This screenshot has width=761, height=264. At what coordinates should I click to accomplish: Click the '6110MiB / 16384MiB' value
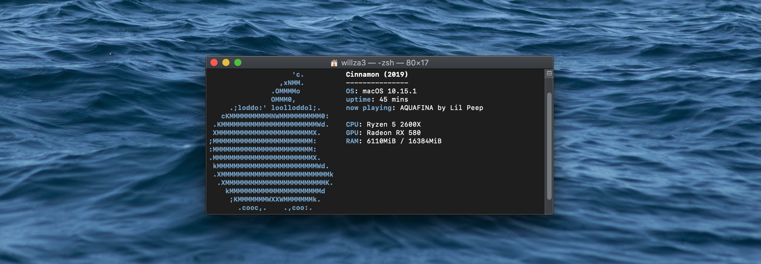pyautogui.click(x=404, y=141)
